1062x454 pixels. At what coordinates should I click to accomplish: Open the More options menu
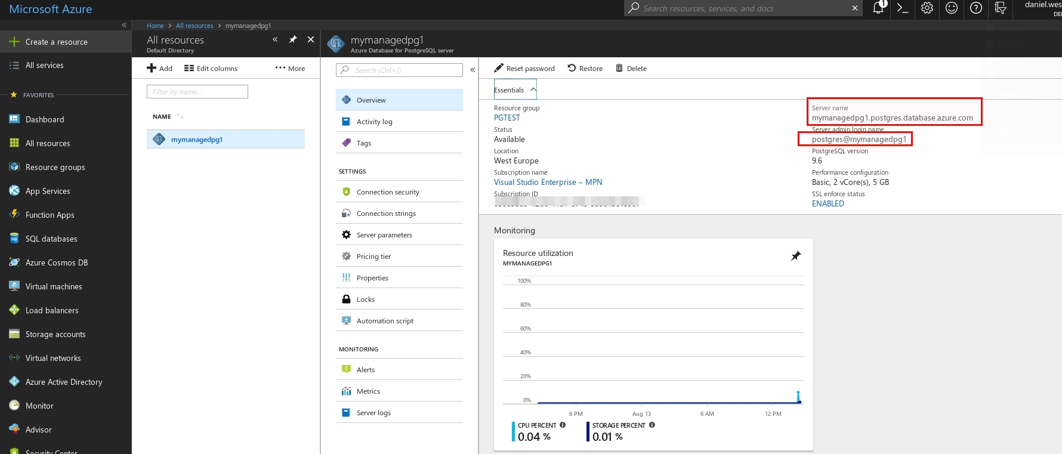(290, 68)
